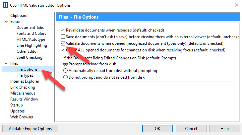Close the Editor Options dialog

point(237,5)
